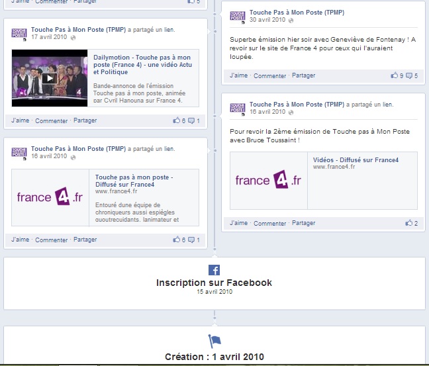Click www.france4.fr under Vidéos link
Image resolution: width=429 pixels, height=366 pixels.
pyautogui.click(x=334, y=167)
